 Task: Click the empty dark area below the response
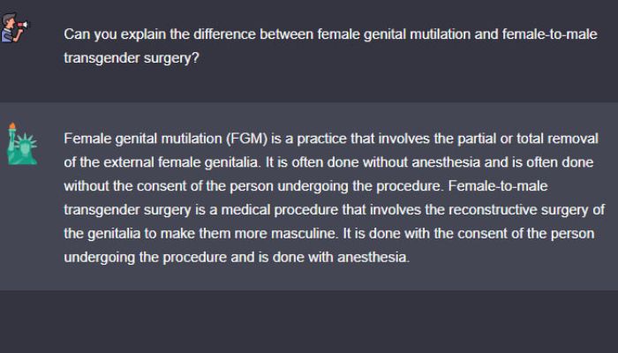pos(309,322)
